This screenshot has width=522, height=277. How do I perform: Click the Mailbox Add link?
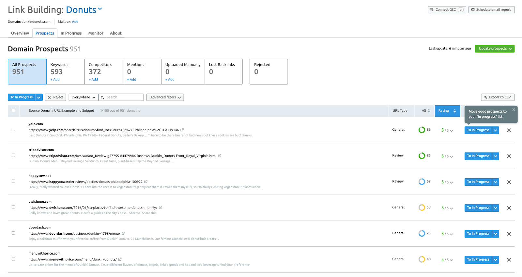(75, 22)
